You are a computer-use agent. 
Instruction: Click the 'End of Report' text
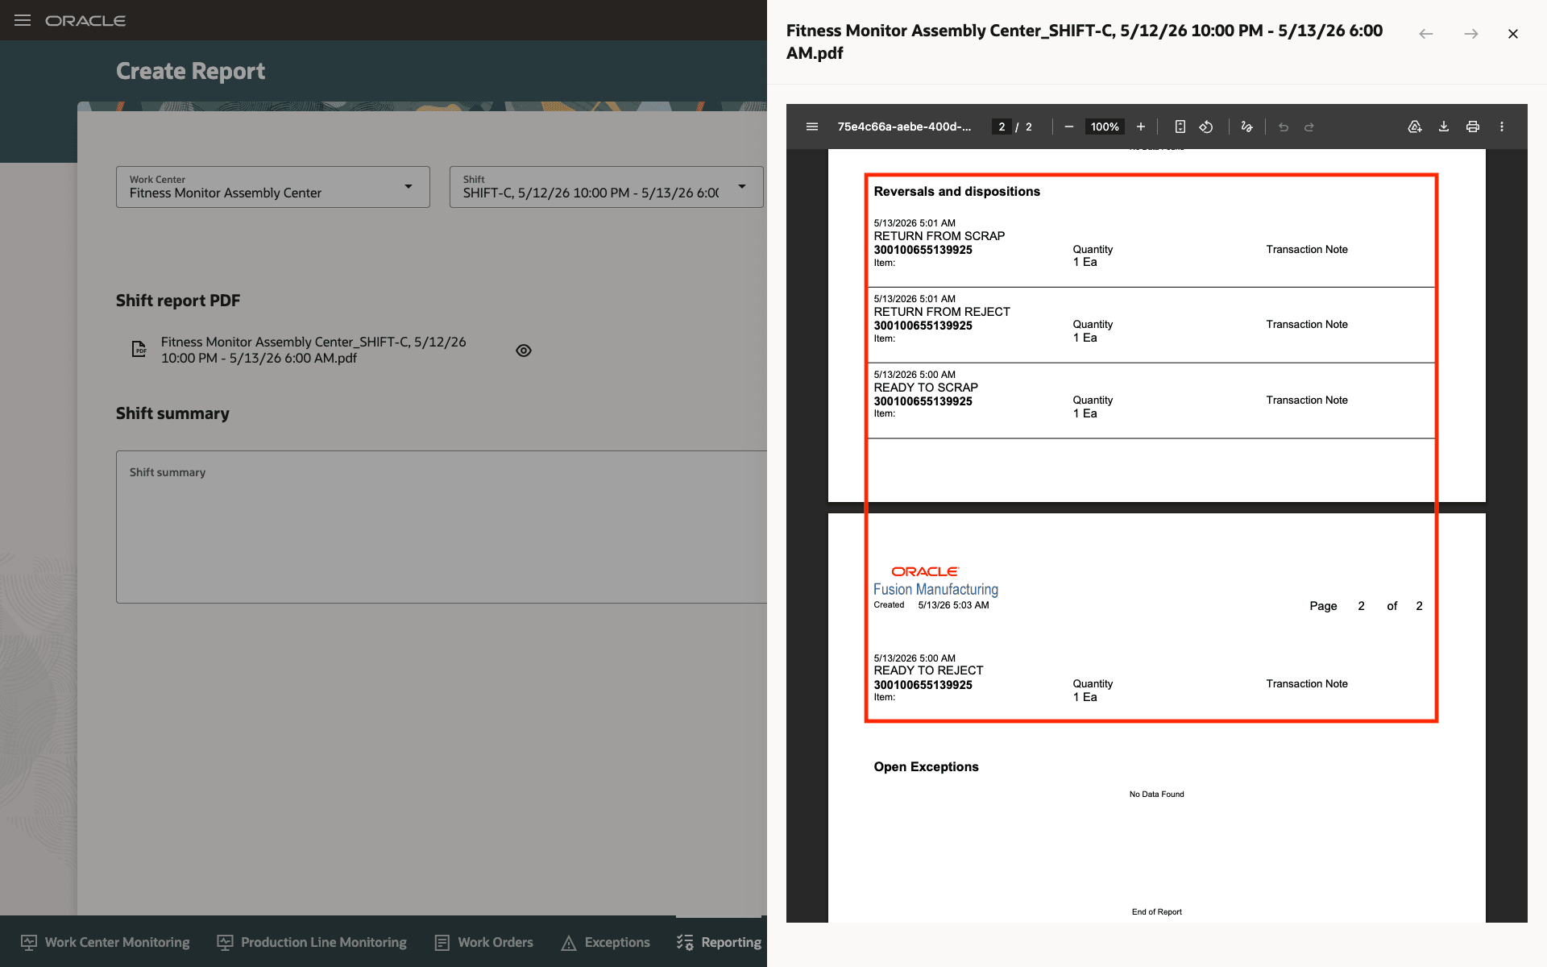tap(1156, 912)
